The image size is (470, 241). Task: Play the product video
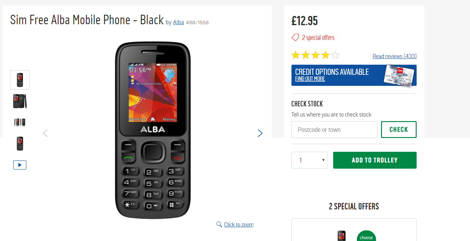tap(20, 165)
